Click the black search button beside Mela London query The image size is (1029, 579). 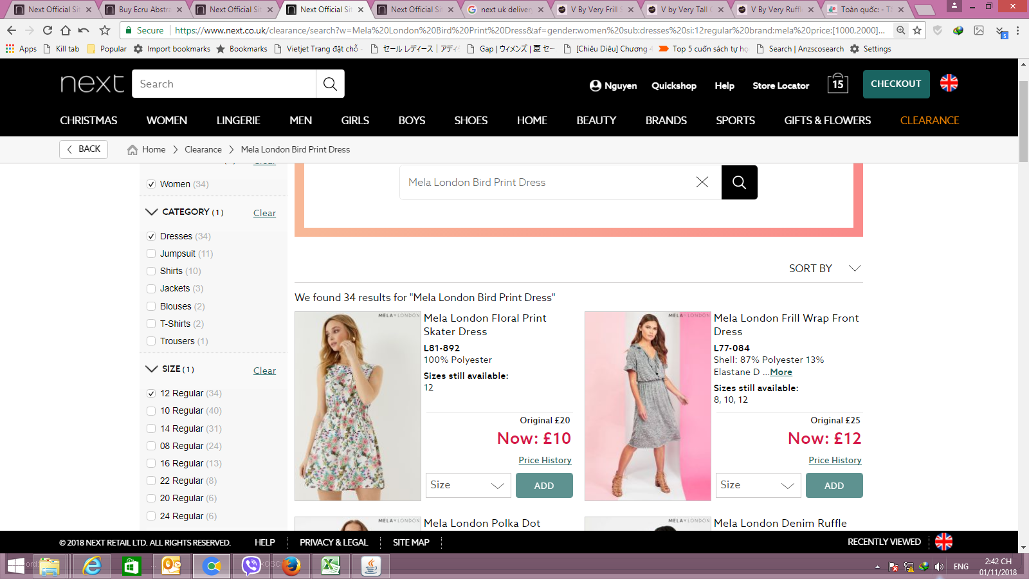pos(739,183)
